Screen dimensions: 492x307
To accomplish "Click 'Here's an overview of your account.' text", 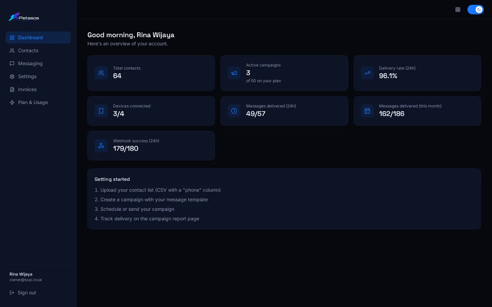I will click(x=128, y=44).
